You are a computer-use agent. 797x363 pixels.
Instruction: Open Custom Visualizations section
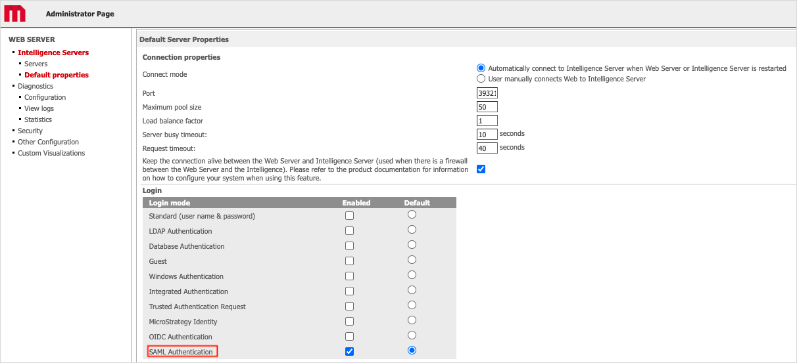tap(51, 153)
